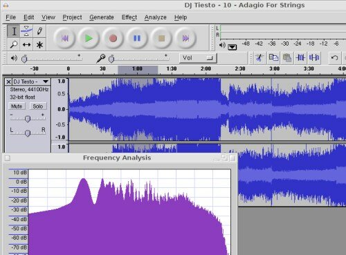Select the Time Shift arrows tool
Viewport: 346px width, 255px height.
(x=26, y=44)
